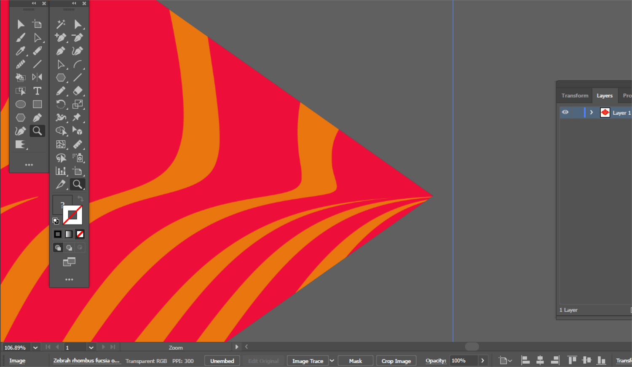The height and width of the screenshot is (367, 632).
Task: Activate the Stroke box
Action: tap(72, 215)
